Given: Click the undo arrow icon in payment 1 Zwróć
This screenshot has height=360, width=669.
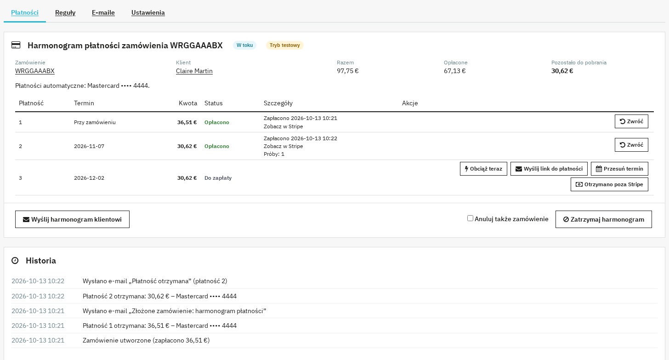Looking at the screenshot, I should pyautogui.click(x=623, y=121).
